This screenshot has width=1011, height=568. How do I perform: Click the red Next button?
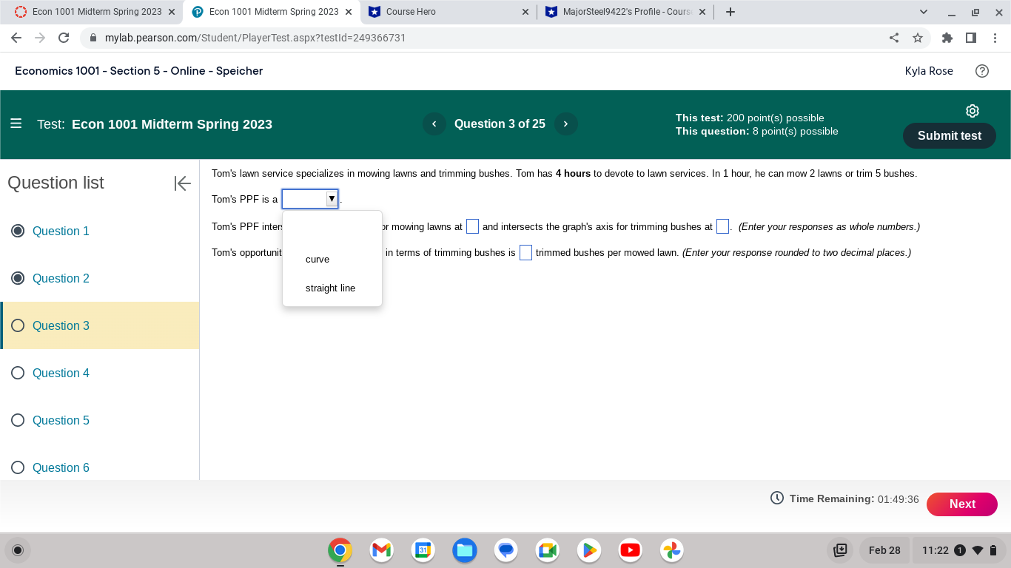click(962, 504)
